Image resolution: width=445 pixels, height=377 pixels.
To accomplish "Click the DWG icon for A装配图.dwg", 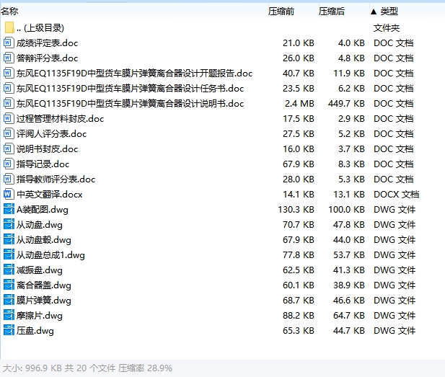I will [x=9, y=210].
